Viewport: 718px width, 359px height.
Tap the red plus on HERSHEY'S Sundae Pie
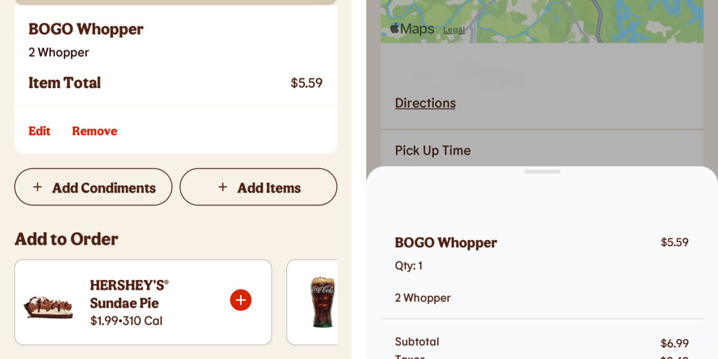point(241,300)
